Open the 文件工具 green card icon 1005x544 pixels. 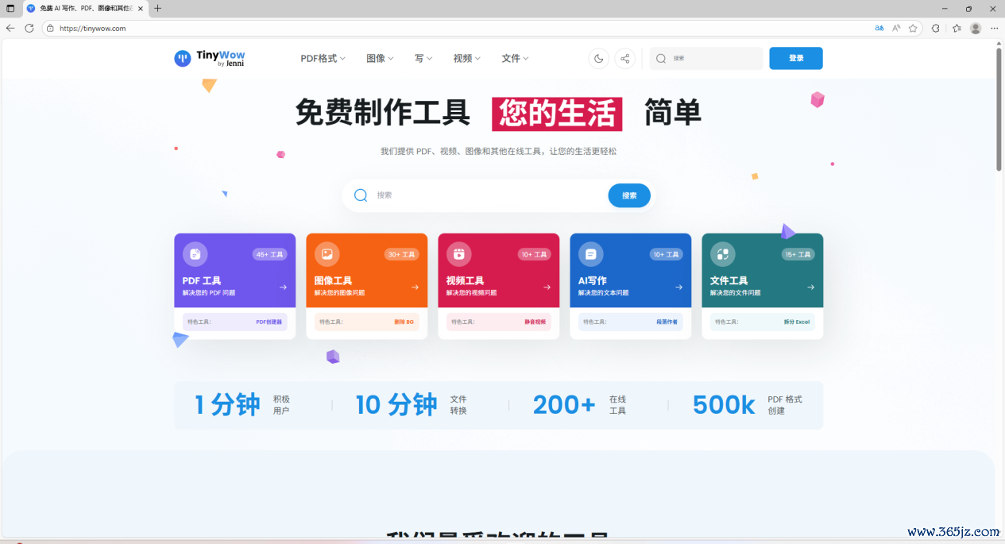click(x=722, y=254)
